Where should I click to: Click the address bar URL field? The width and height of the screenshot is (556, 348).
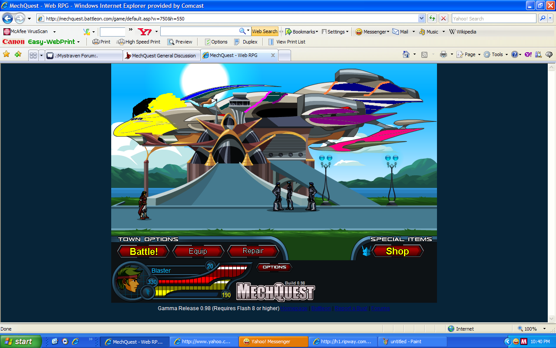227,19
